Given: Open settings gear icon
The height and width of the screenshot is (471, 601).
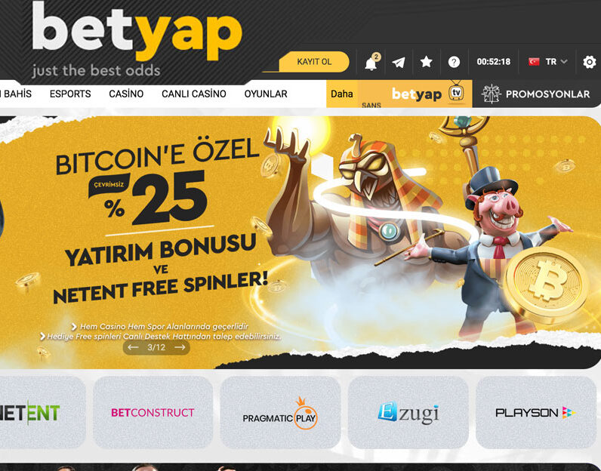Looking at the screenshot, I should pos(590,62).
